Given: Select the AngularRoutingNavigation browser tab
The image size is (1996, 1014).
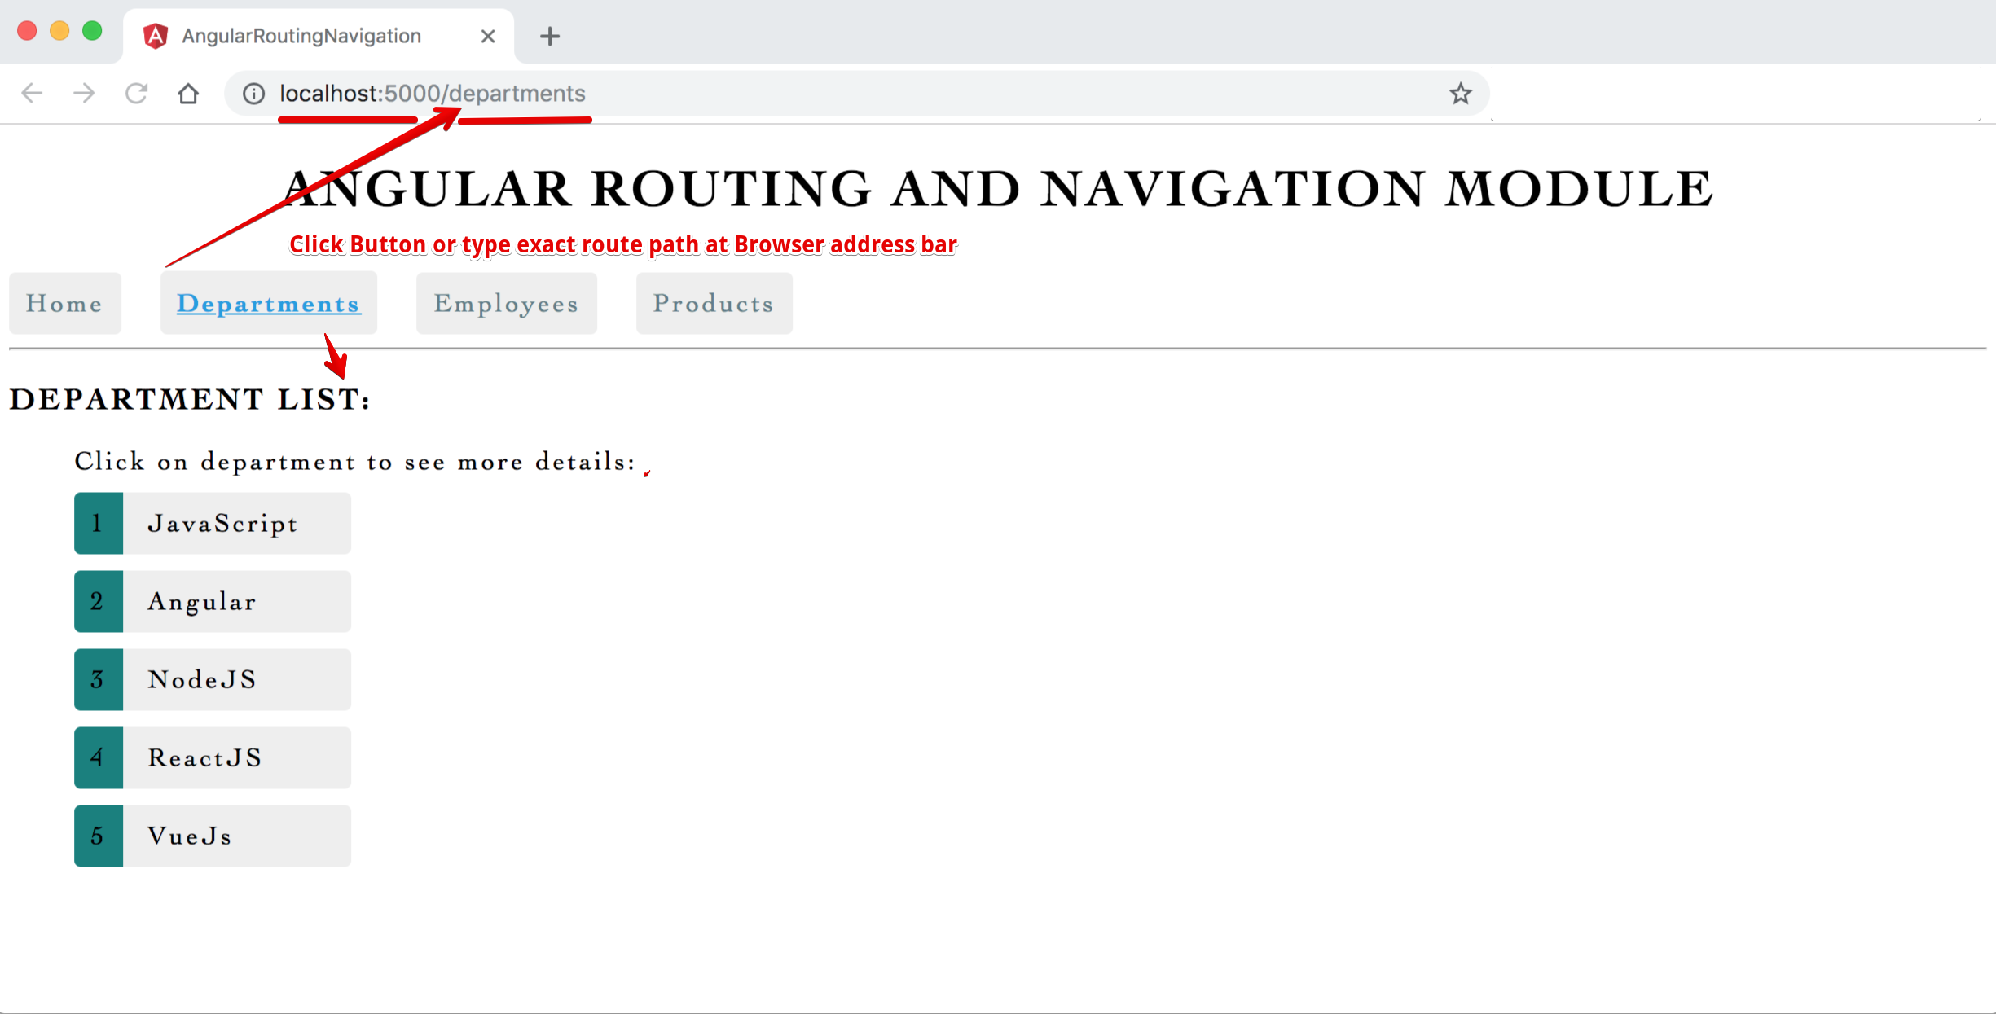Looking at the screenshot, I should tap(301, 36).
